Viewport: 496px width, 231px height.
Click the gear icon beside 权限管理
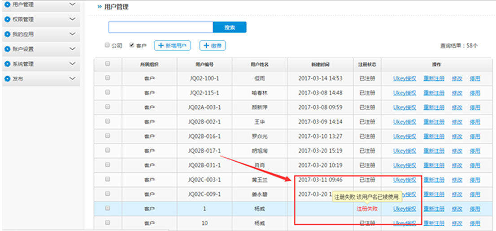[7, 20]
